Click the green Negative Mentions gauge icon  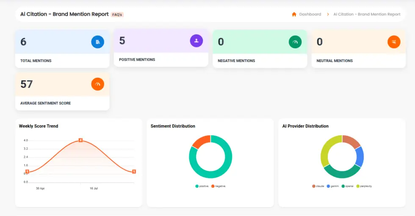point(295,42)
